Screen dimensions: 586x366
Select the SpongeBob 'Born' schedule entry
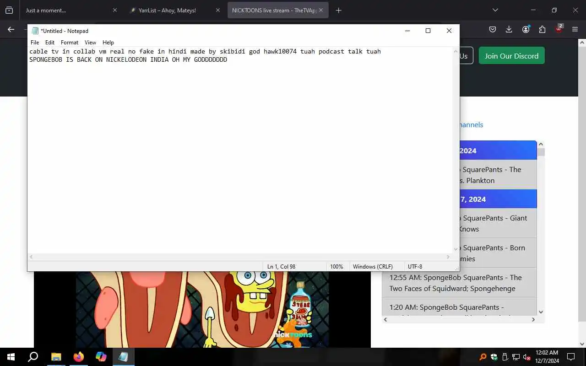(498, 253)
